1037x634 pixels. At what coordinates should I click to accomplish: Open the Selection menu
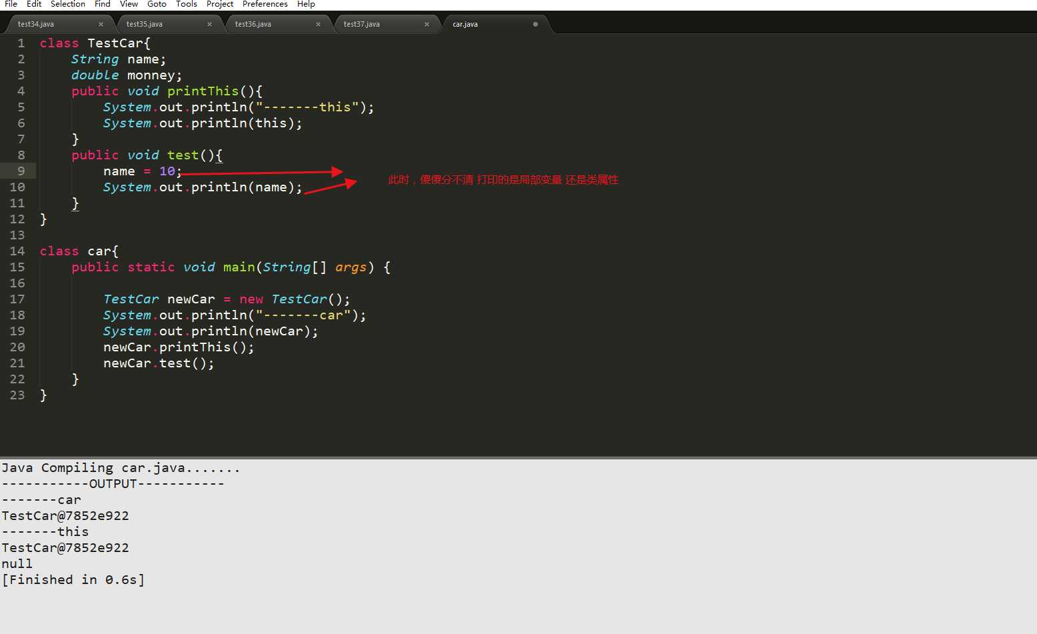(x=68, y=4)
